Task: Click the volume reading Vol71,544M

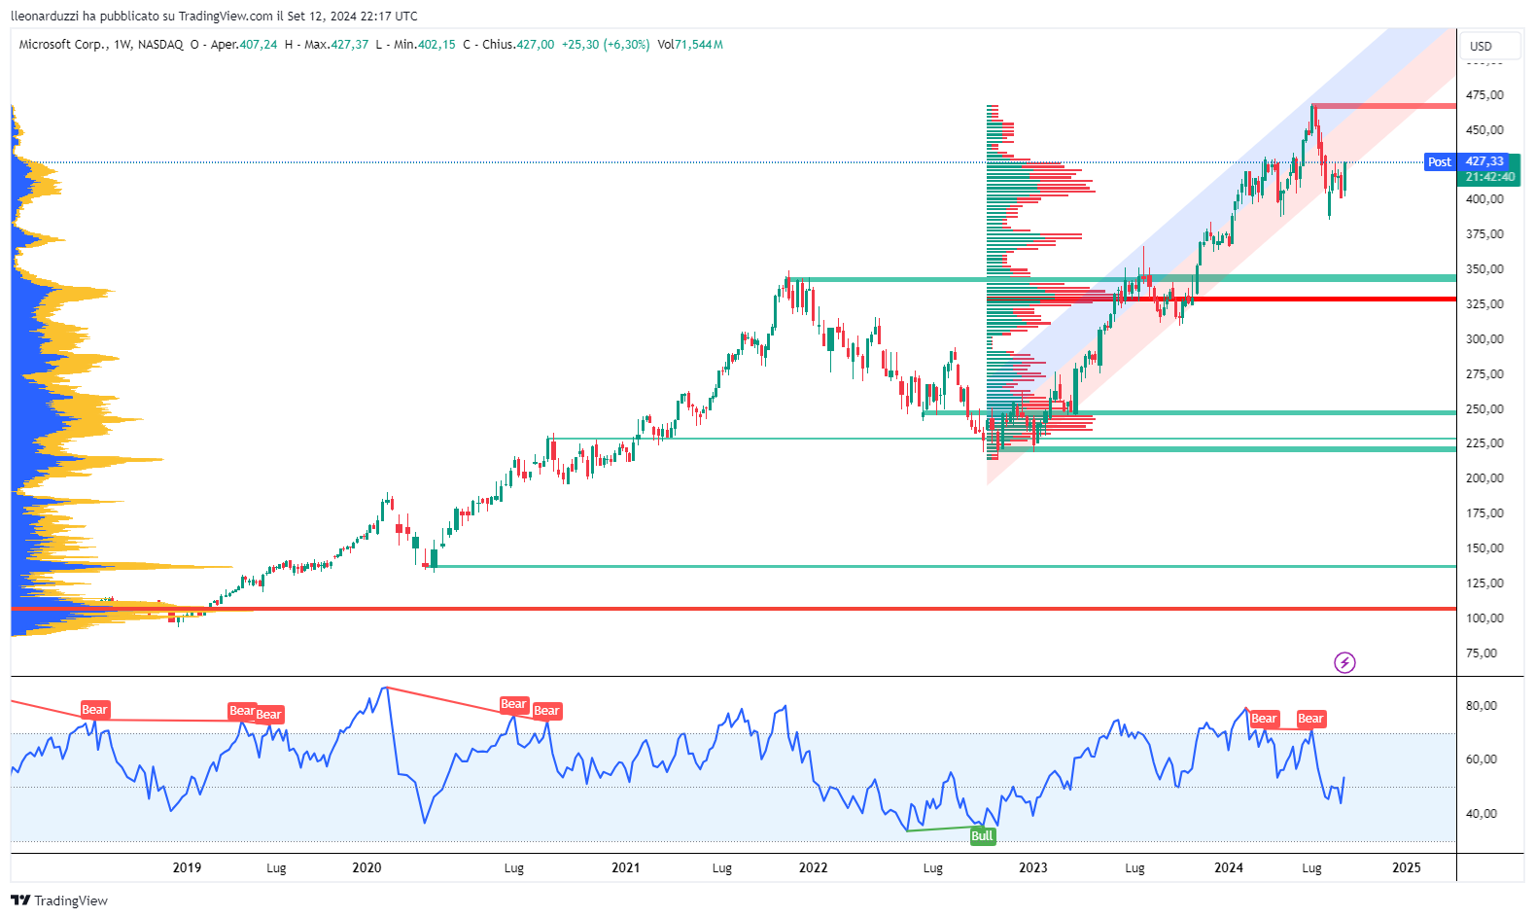Action: click(690, 45)
